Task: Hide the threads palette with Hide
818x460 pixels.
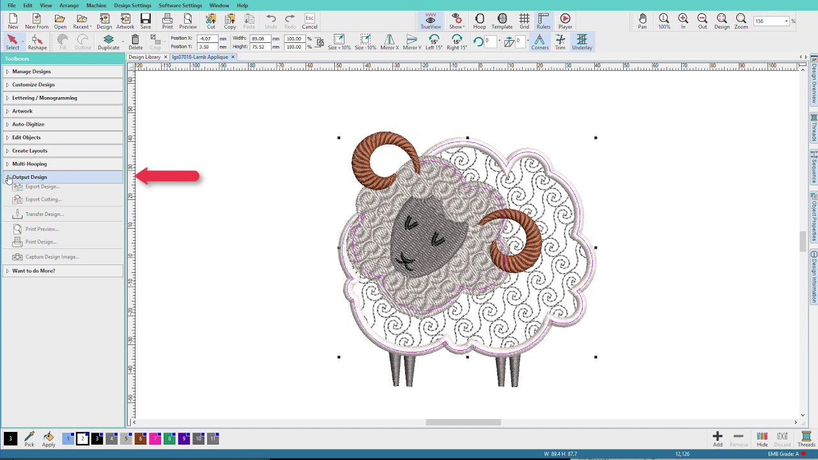Action: tap(762, 439)
